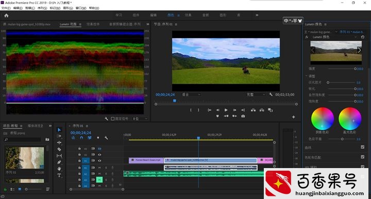The height and width of the screenshot is (199, 371).
Task: Expand workspace overflow double-arrow
Action: 257,15
